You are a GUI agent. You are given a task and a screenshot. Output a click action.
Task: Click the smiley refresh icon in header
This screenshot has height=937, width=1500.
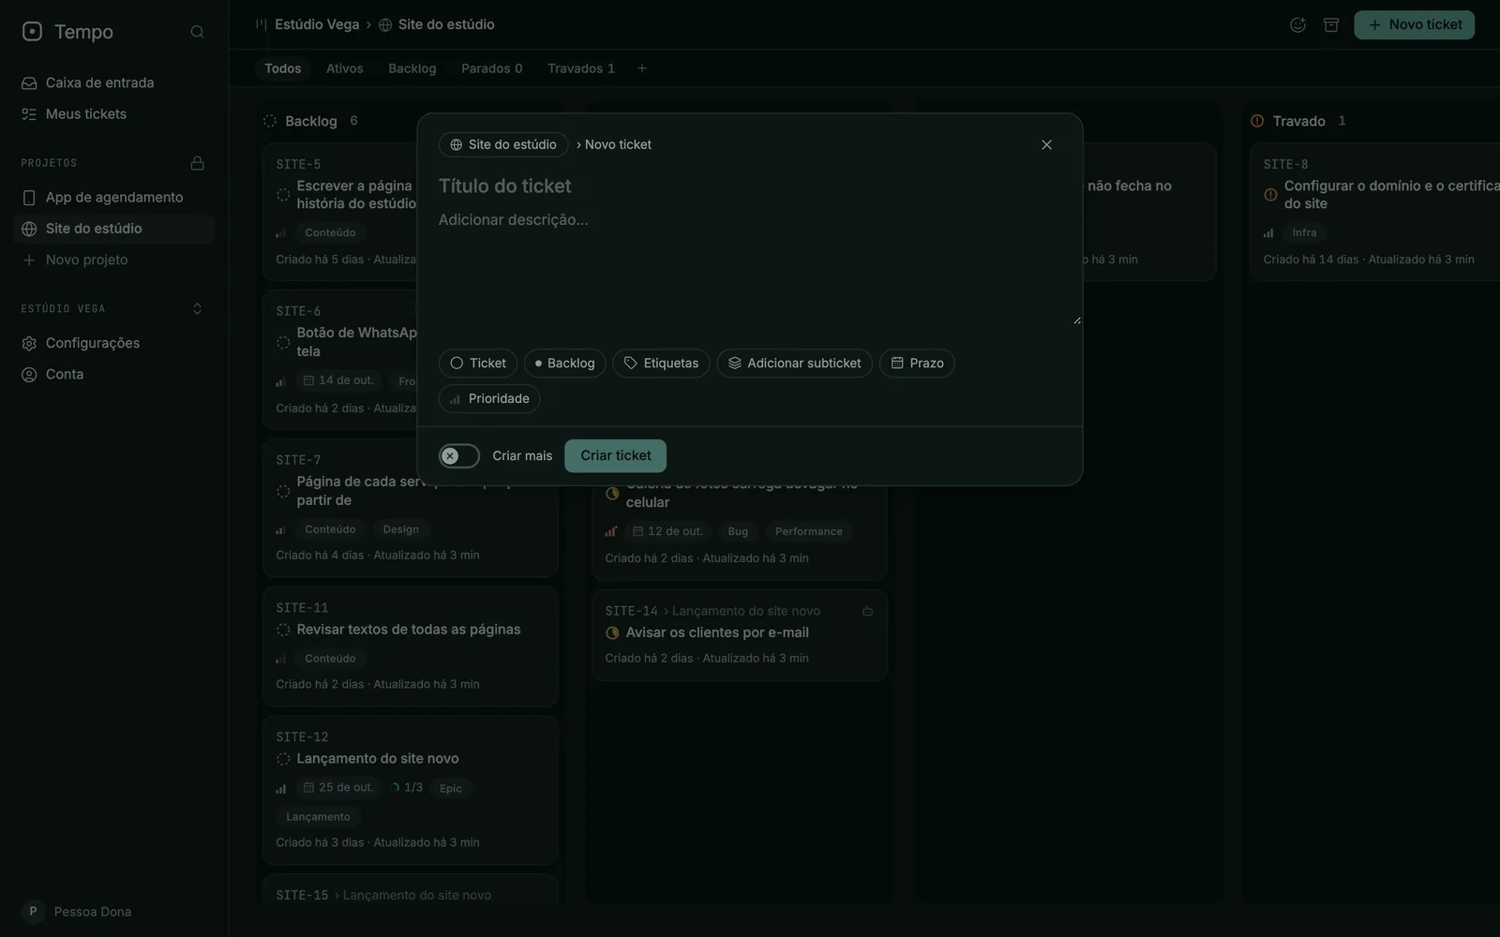[x=1297, y=25]
